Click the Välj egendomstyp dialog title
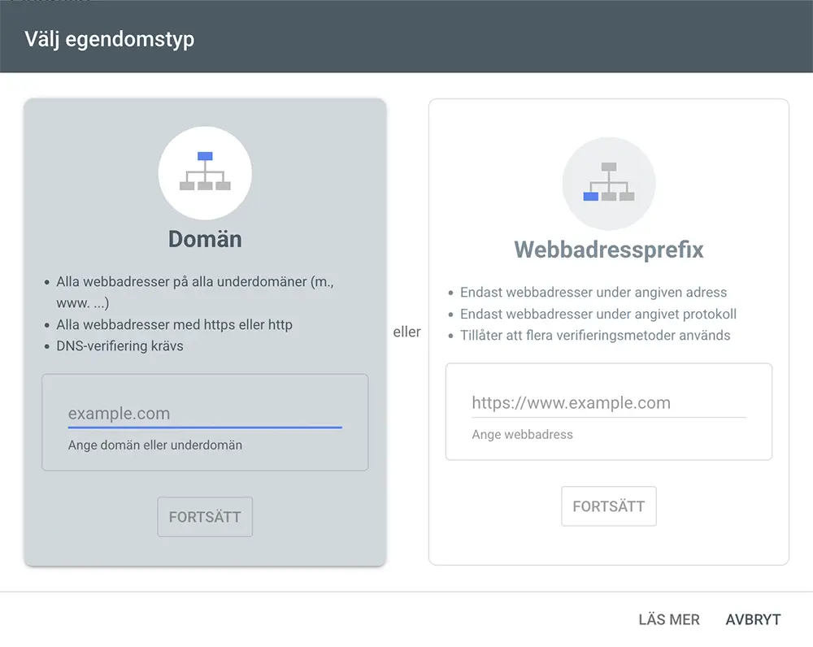 [x=110, y=39]
